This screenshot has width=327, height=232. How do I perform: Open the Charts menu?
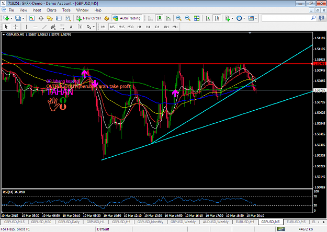51,10
